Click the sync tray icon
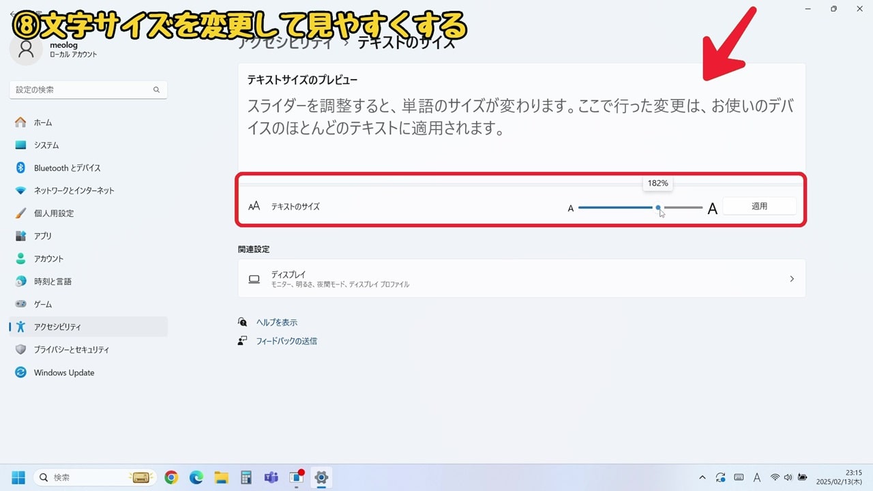This screenshot has width=873, height=491. pos(721,477)
